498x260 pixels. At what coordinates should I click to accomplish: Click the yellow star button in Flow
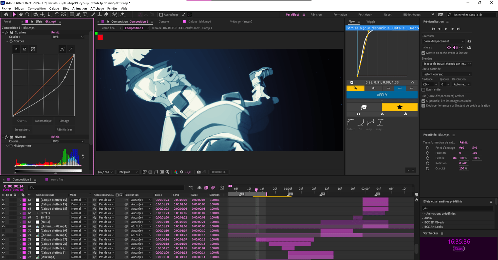tap(400, 107)
